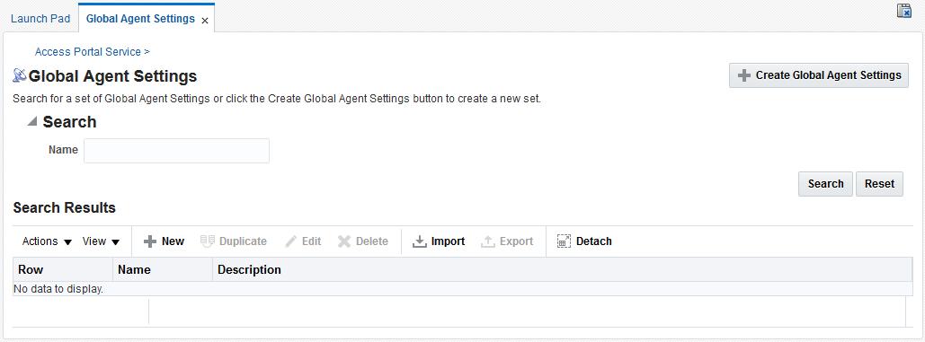Image resolution: width=925 pixels, height=342 pixels.
Task: Click the Description column header
Action: 562,269
